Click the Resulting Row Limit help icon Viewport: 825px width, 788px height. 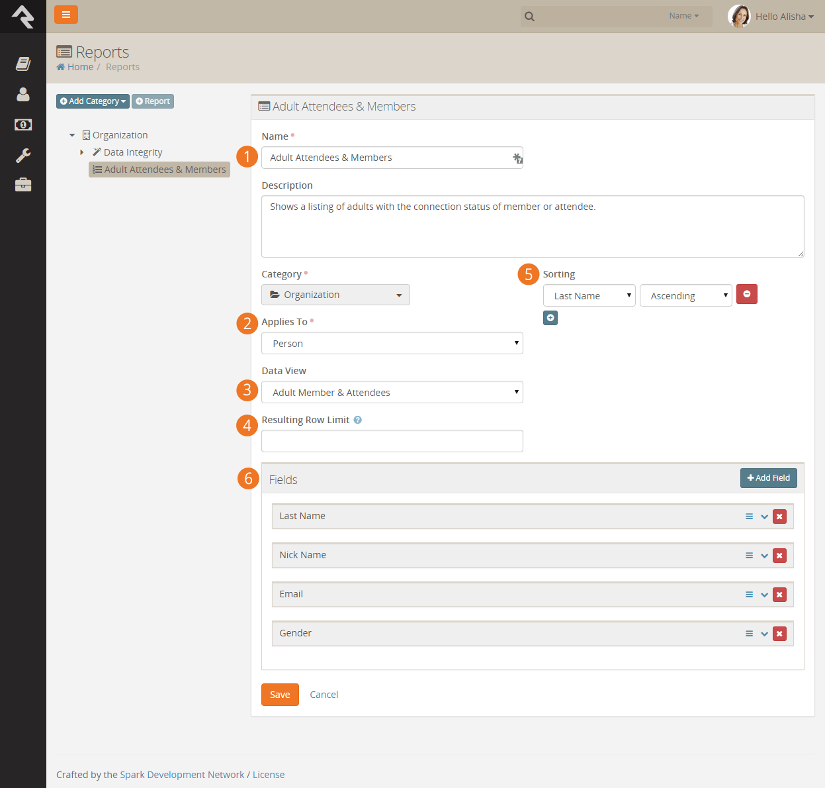[x=357, y=420]
